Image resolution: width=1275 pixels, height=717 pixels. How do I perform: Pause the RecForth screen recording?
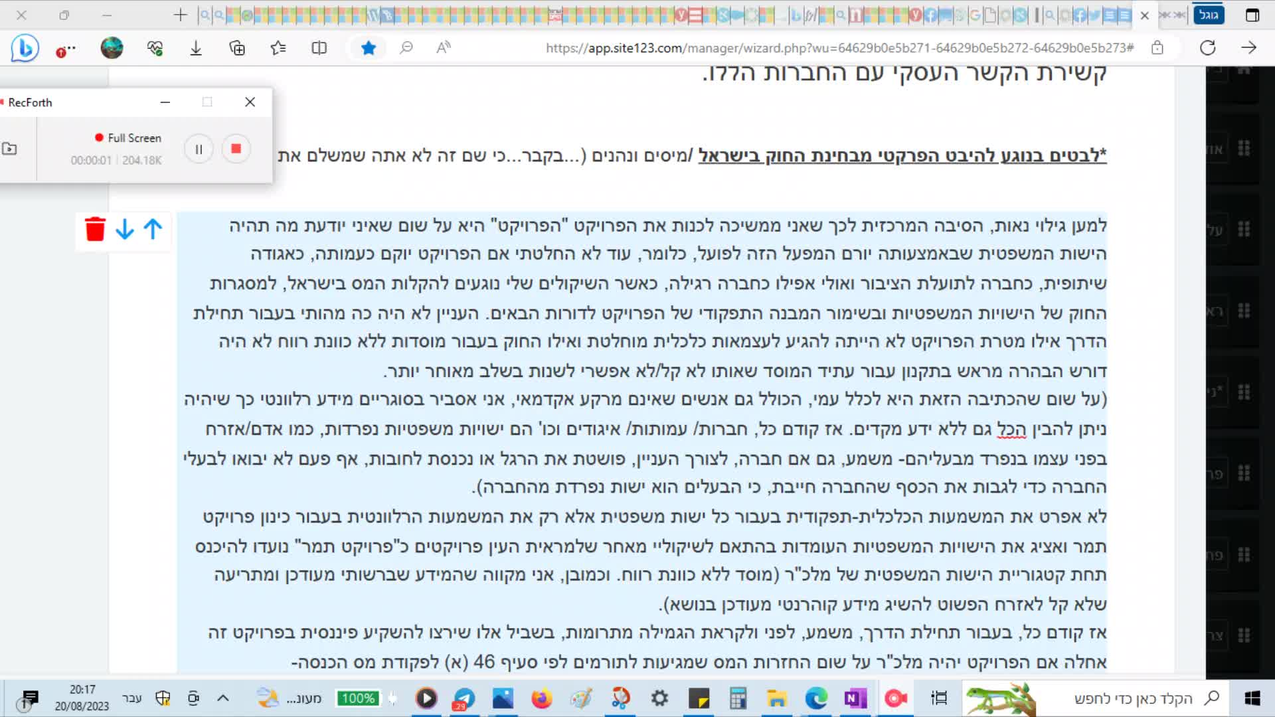point(198,149)
